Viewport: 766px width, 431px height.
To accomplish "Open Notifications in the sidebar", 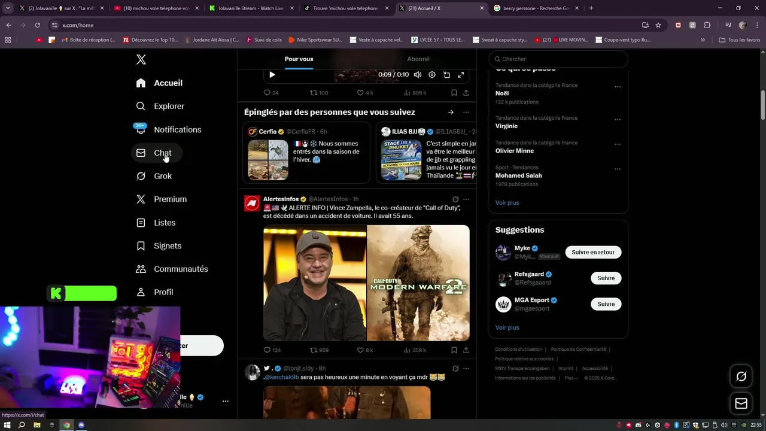I will coord(168,129).
